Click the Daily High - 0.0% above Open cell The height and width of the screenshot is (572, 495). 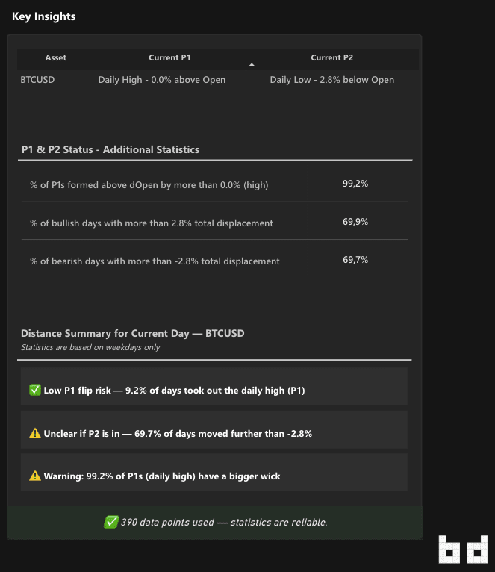tap(162, 80)
